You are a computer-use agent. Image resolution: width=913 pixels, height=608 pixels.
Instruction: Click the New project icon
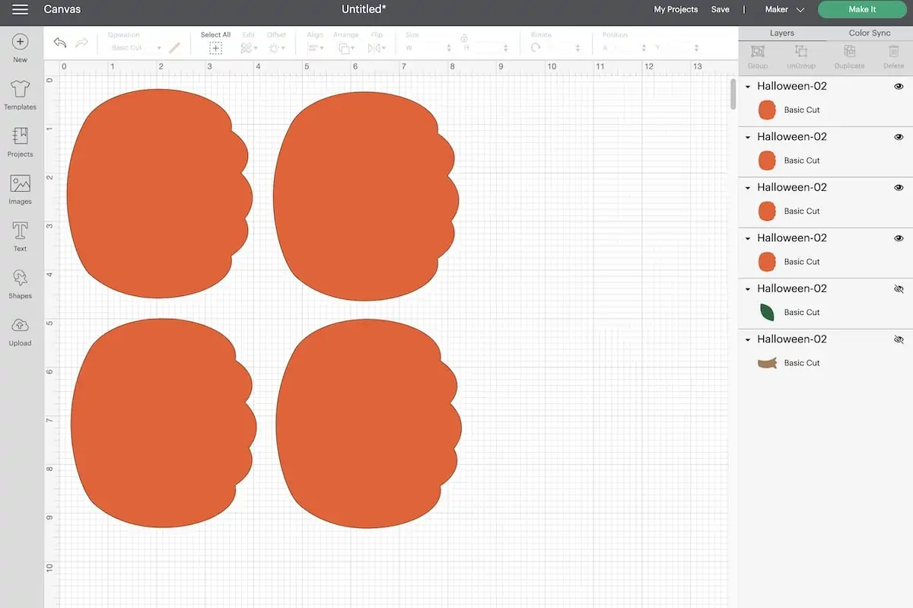pyautogui.click(x=20, y=42)
